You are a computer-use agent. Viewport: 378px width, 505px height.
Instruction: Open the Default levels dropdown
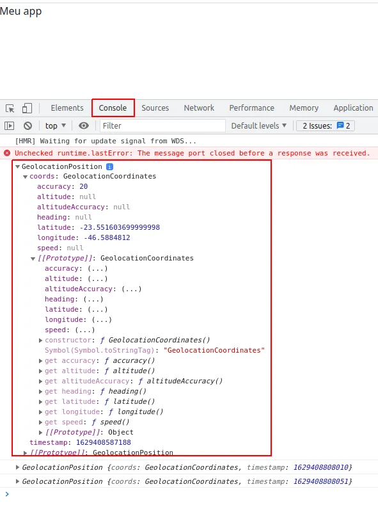point(258,125)
